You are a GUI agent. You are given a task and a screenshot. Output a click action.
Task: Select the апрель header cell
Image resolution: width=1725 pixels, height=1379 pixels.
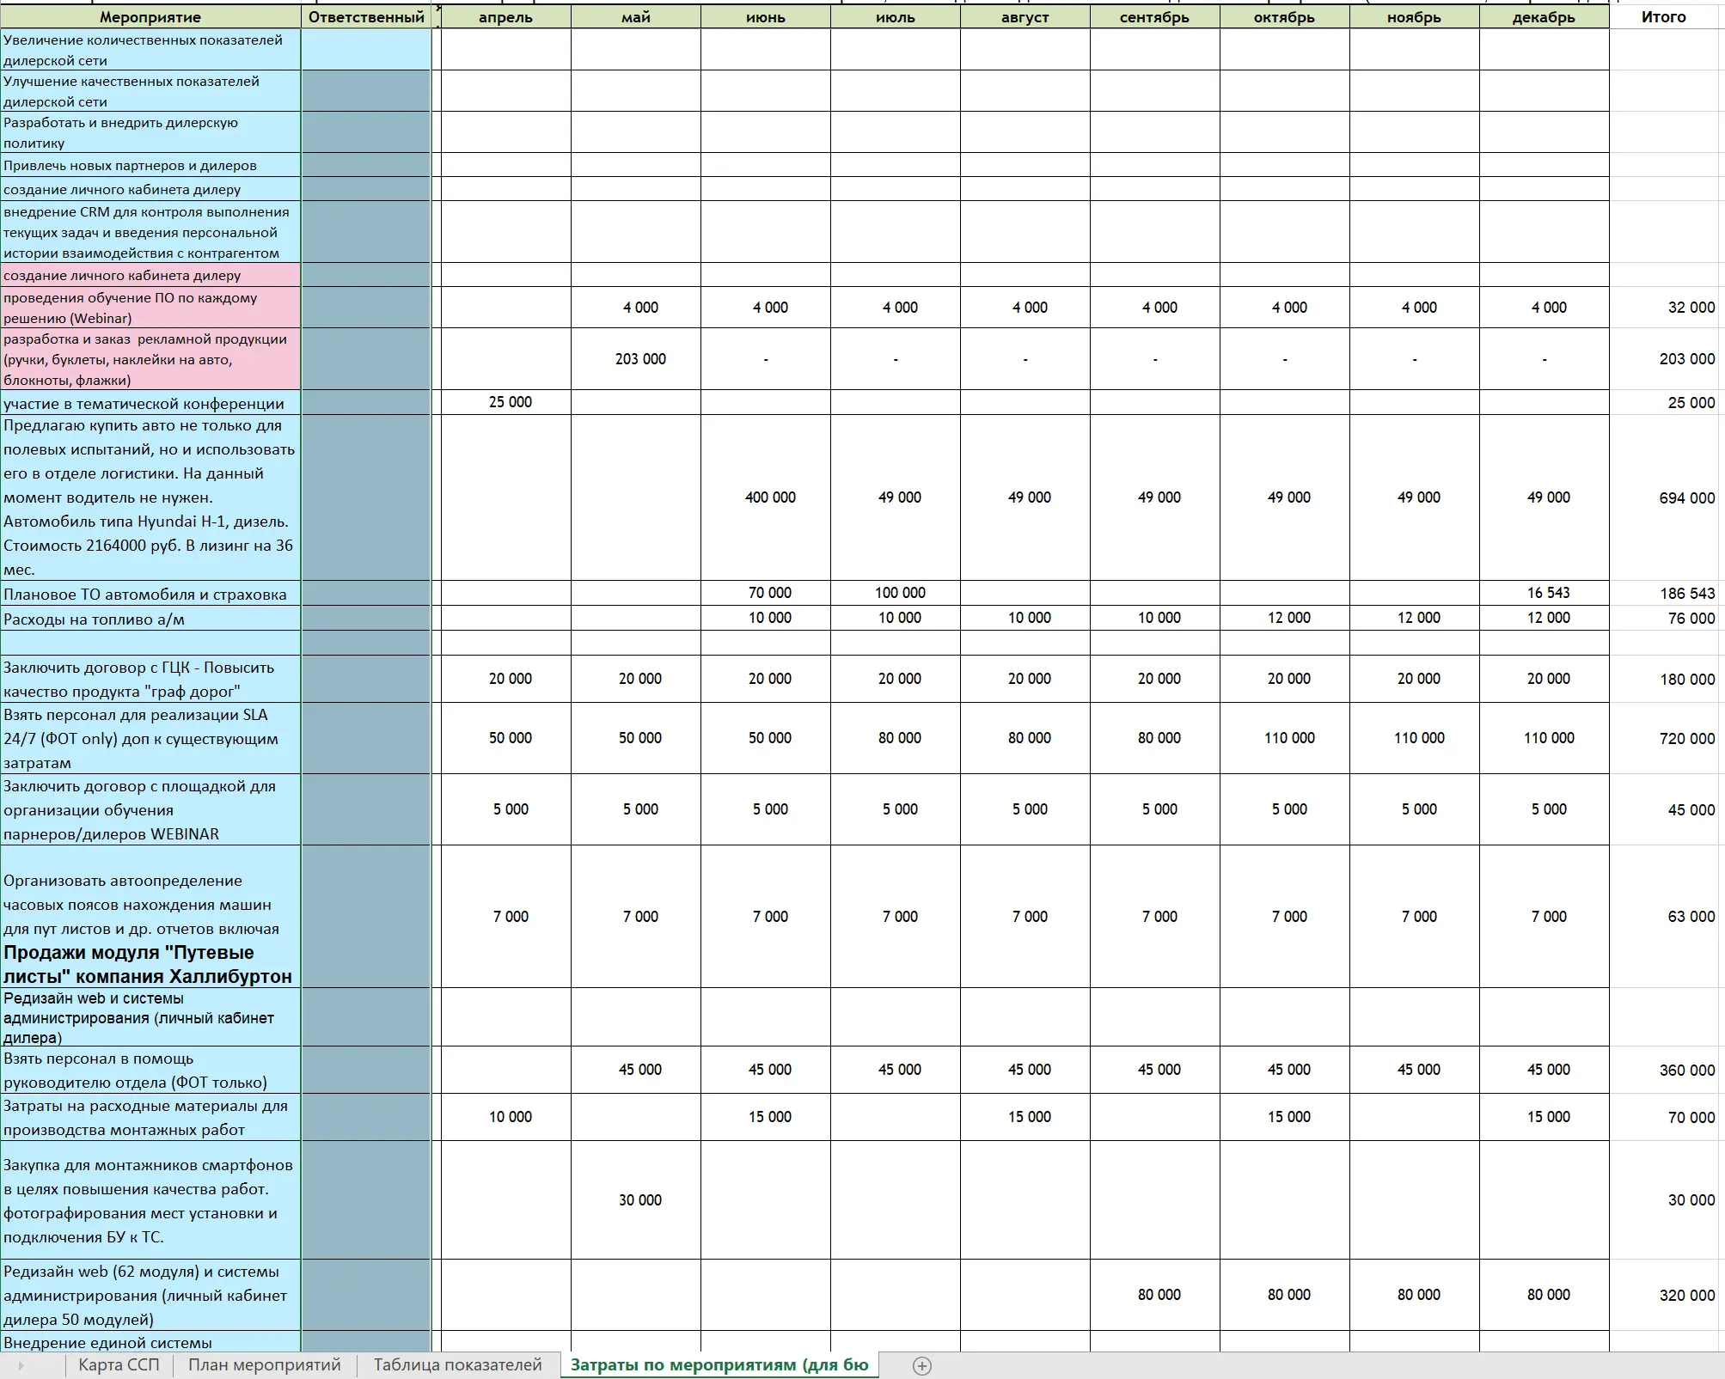(505, 17)
